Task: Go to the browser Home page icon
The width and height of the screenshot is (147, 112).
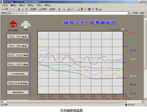Action: (x=26, y=9)
